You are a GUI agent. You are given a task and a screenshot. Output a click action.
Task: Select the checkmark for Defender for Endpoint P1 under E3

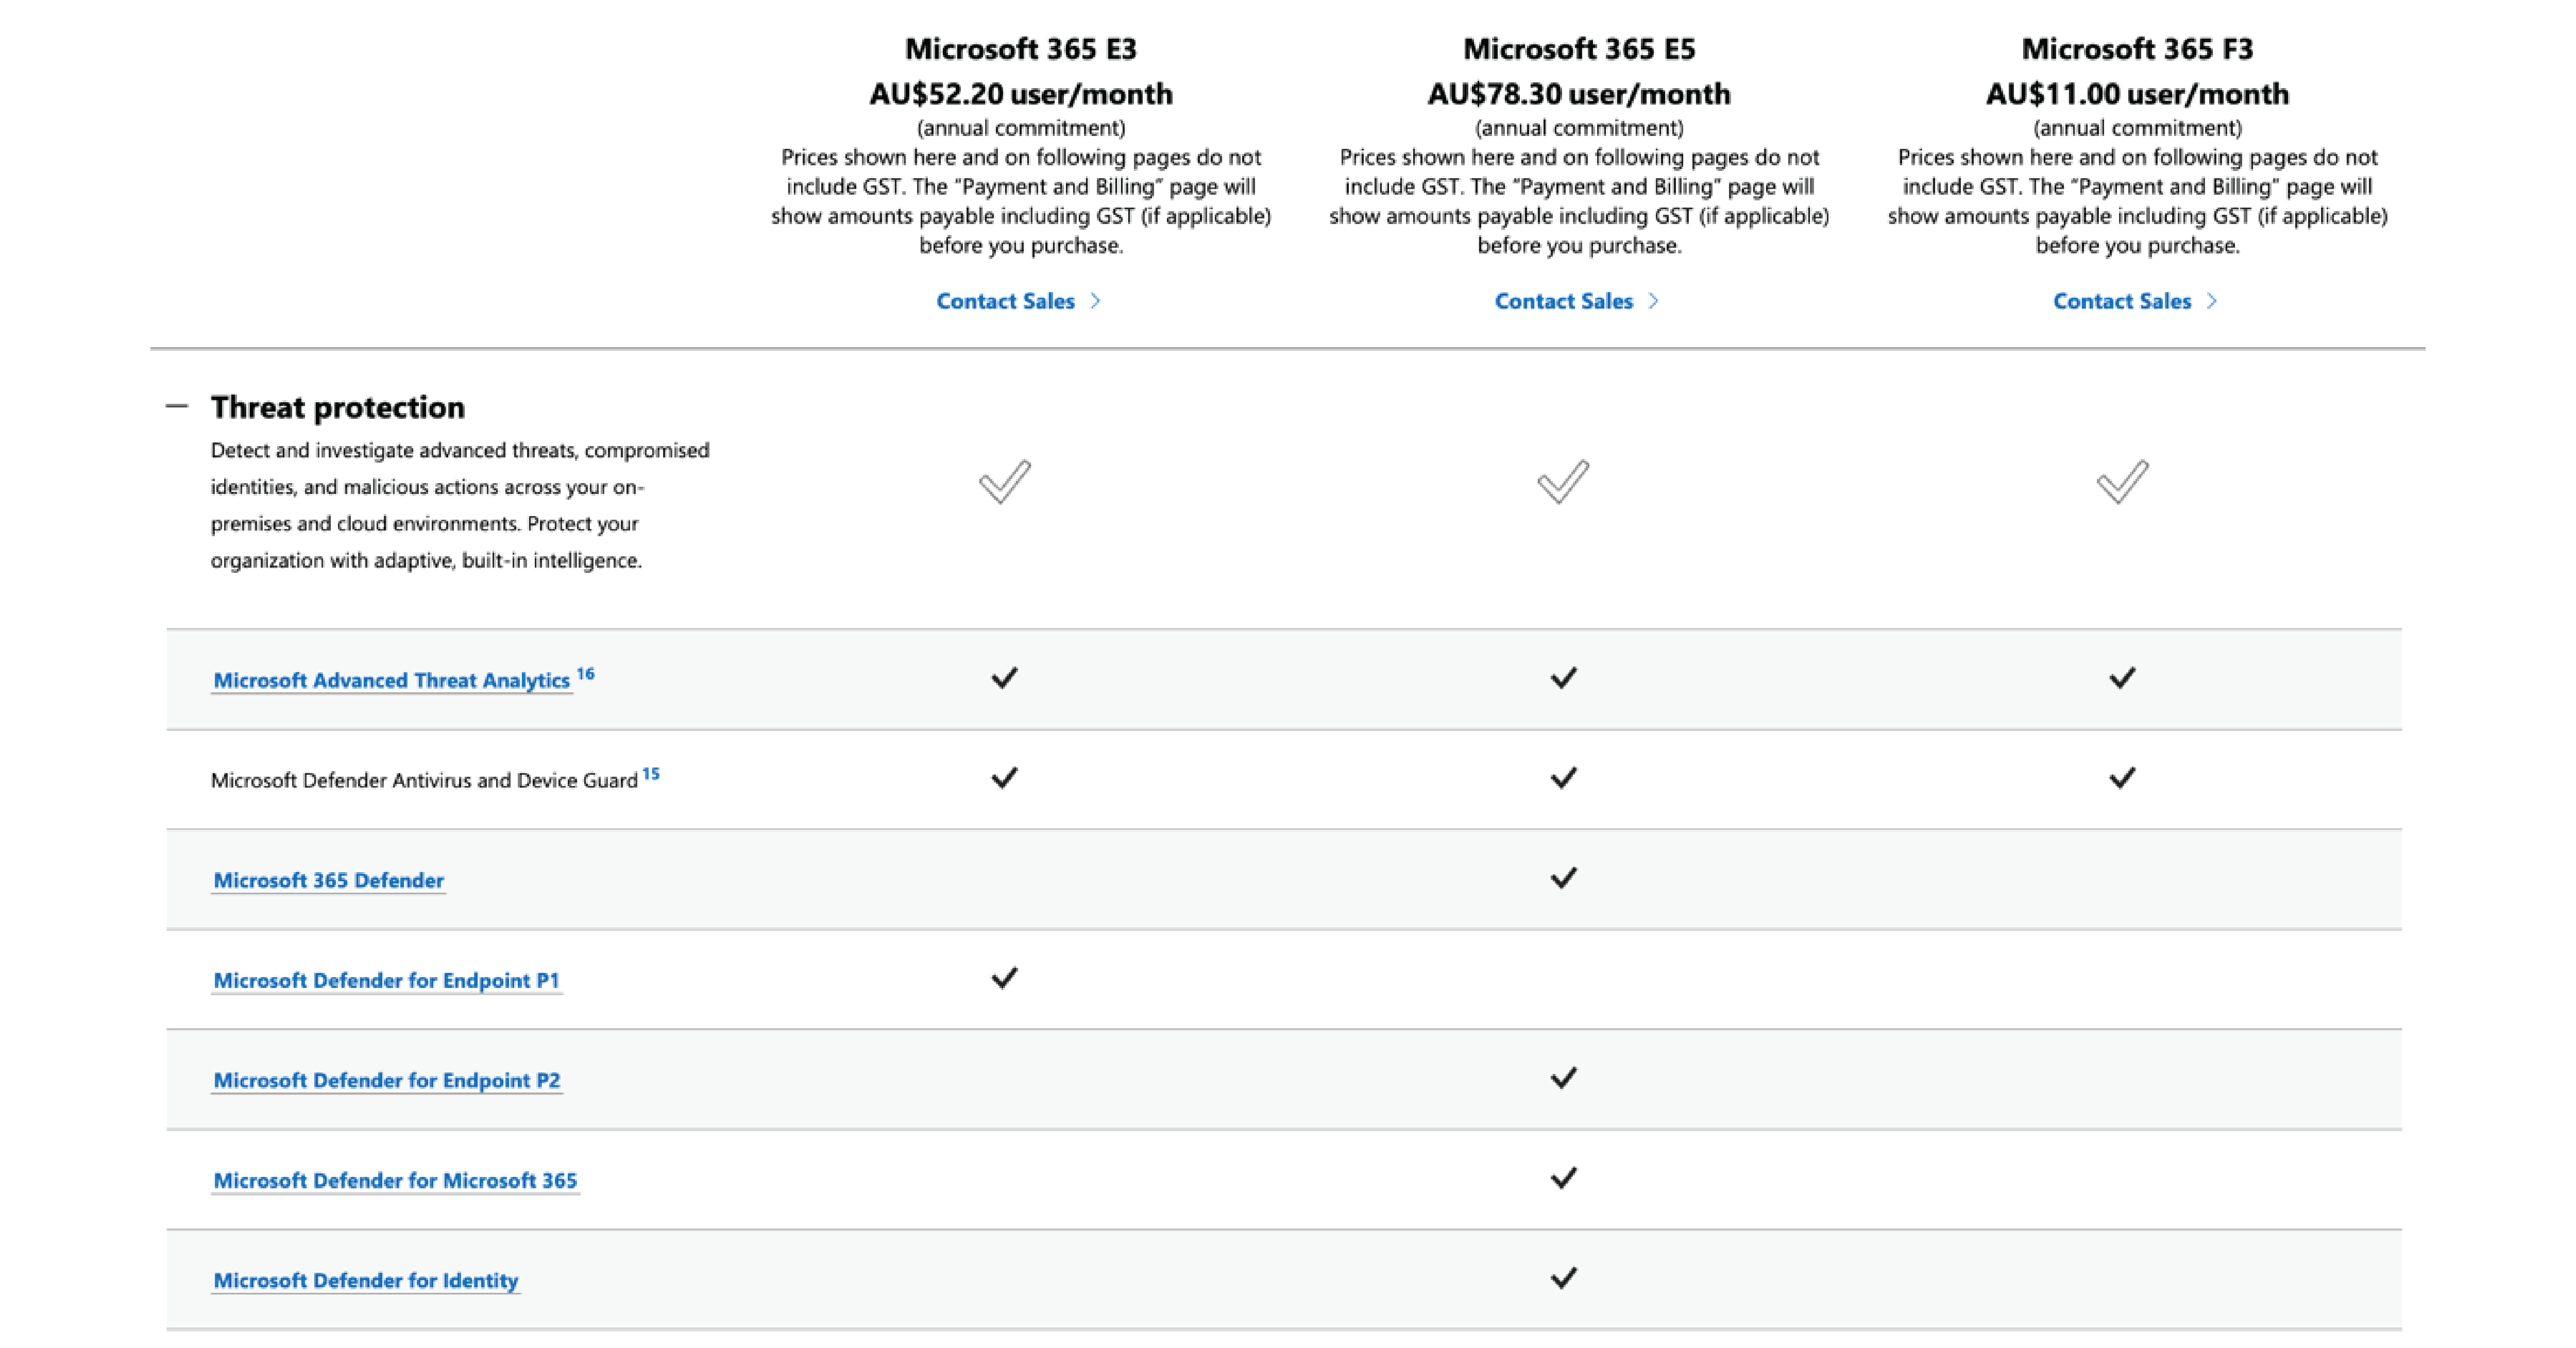coord(1005,978)
